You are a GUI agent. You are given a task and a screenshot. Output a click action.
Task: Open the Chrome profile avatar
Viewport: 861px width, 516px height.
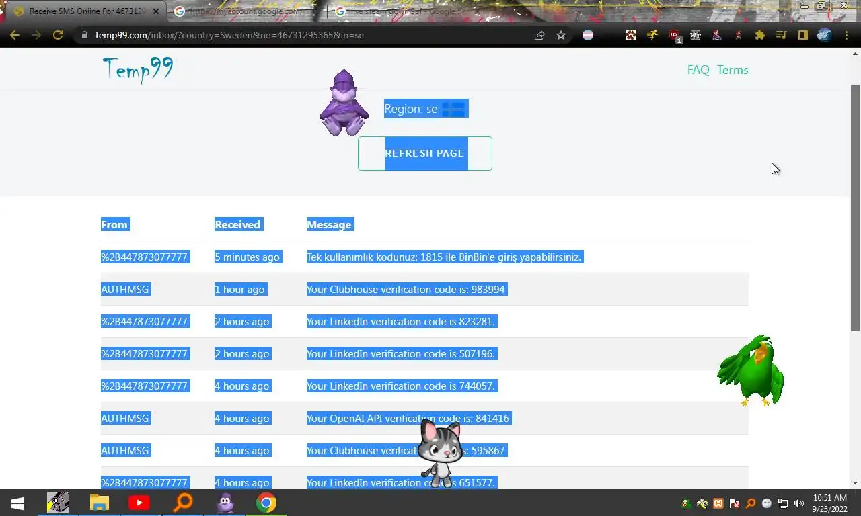click(x=825, y=35)
